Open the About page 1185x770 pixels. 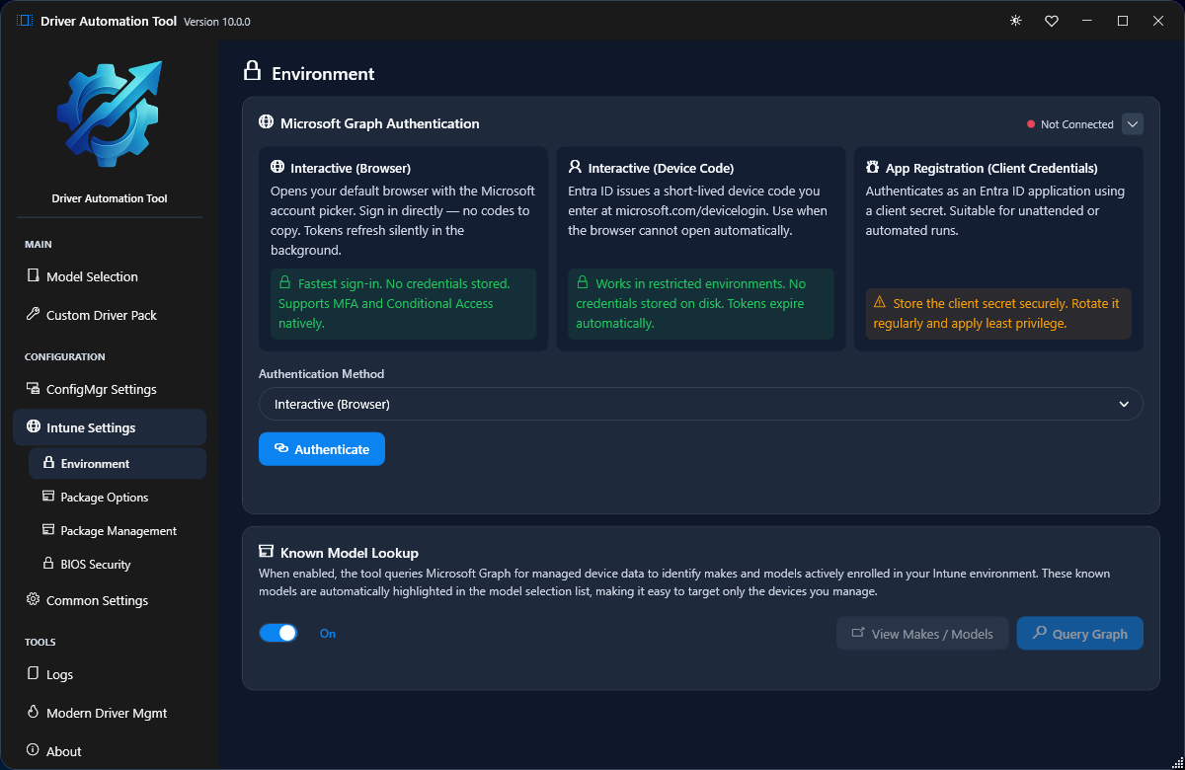click(110, 751)
